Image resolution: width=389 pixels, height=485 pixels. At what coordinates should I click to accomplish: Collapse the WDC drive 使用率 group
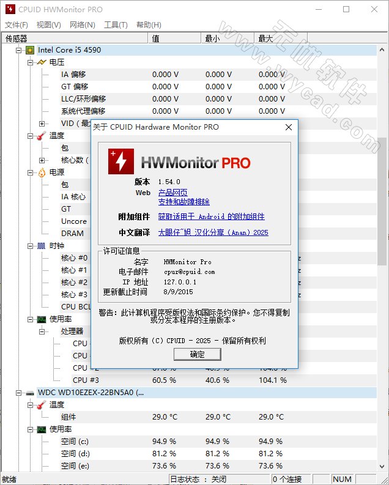[x=30, y=429]
